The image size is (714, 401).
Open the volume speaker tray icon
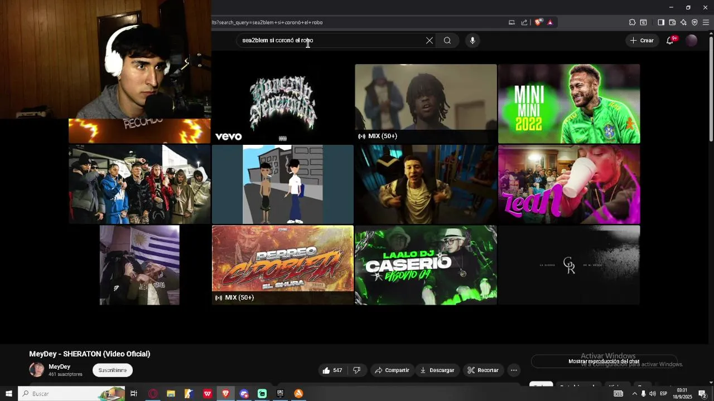coord(652,394)
